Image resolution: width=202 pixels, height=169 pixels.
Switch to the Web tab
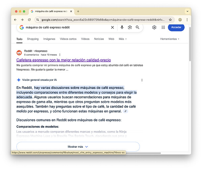coord(111,39)
